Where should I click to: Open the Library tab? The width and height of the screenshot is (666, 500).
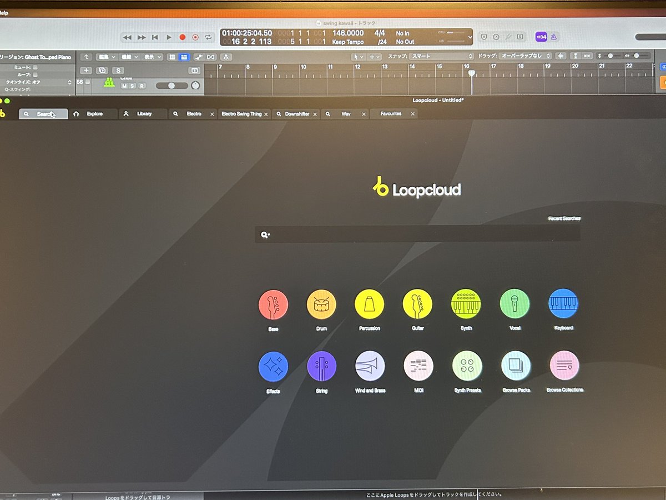click(x=143, y=114)
